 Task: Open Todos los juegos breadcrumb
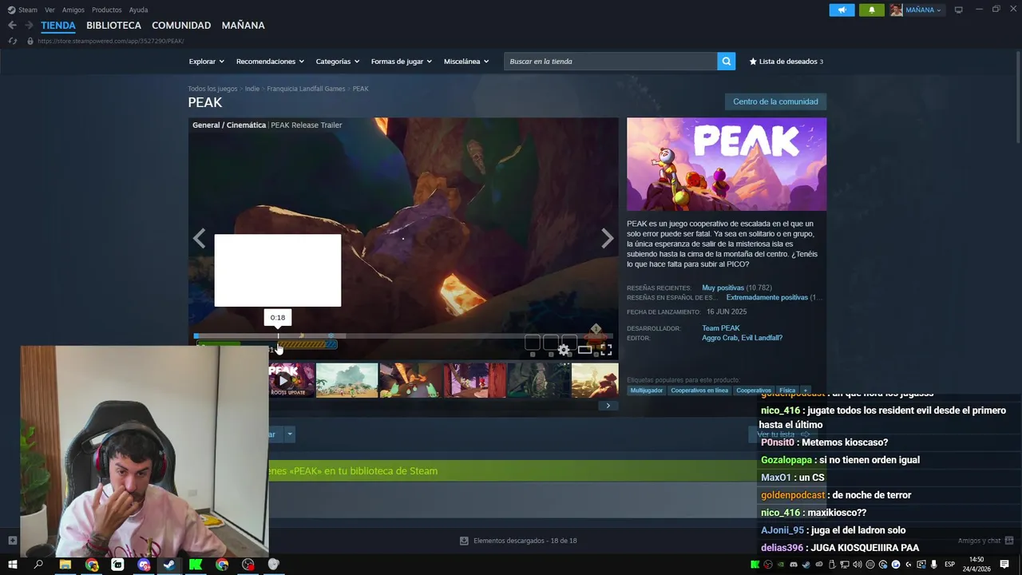click(212, 89)
